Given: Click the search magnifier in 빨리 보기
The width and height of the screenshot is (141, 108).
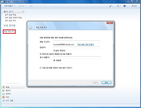Looking at the screenshot, I should coord(23,12).
